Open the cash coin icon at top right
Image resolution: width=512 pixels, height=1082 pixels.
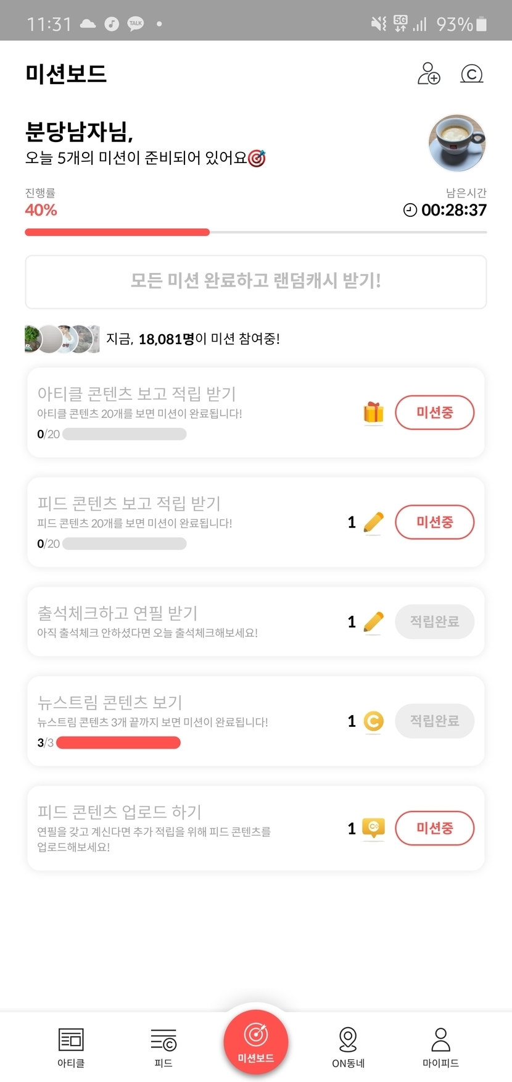[471, 74]
